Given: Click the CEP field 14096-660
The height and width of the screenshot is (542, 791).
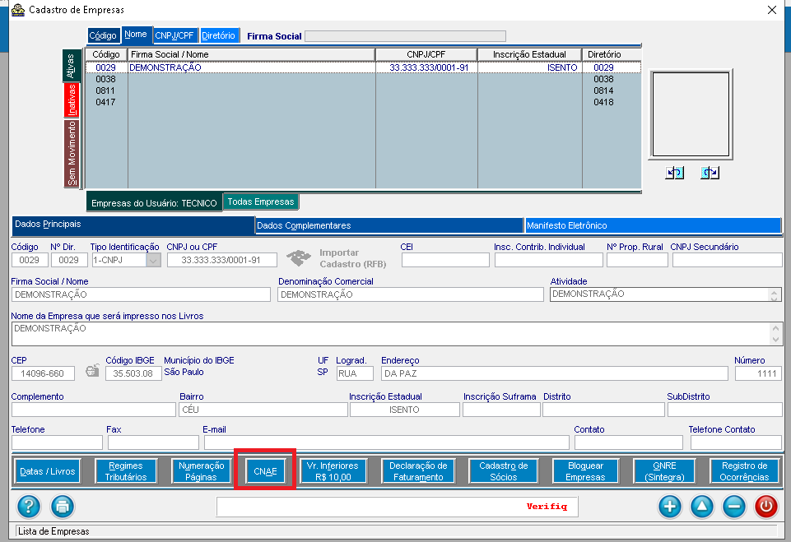Looking at the screenshot, I should 43,373.
